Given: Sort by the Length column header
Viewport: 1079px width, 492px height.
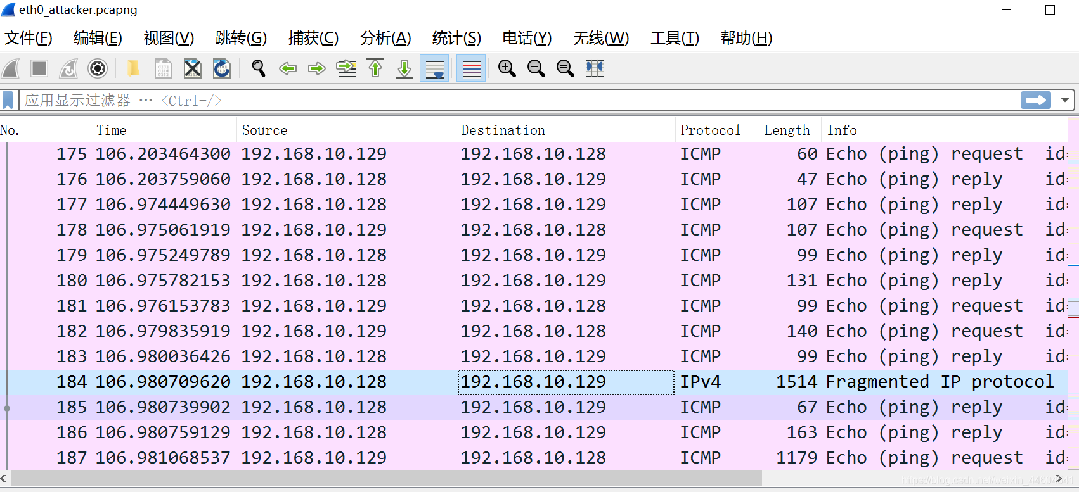Looking at the screenshot, I should click(x=790, y=130).
